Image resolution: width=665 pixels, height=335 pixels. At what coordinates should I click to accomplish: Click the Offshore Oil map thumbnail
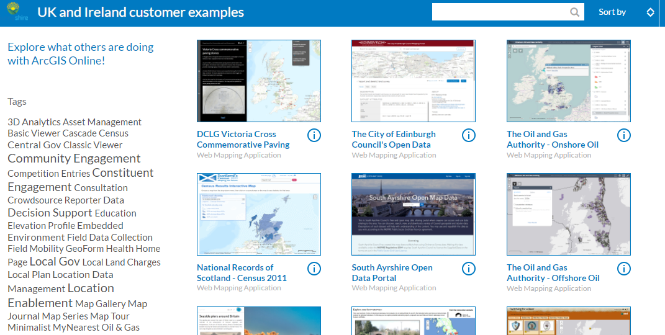pos(569,214)
